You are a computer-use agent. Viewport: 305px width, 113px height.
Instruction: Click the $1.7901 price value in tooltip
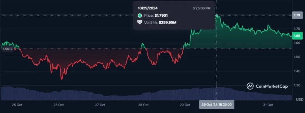(x=161, y=15)
